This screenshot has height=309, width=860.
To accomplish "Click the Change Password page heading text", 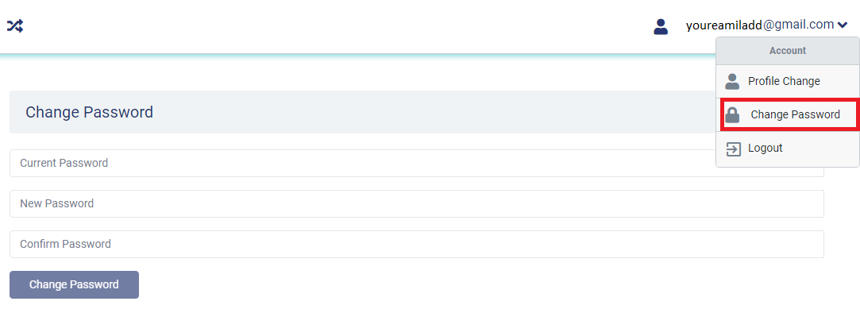I will point(90,113).
